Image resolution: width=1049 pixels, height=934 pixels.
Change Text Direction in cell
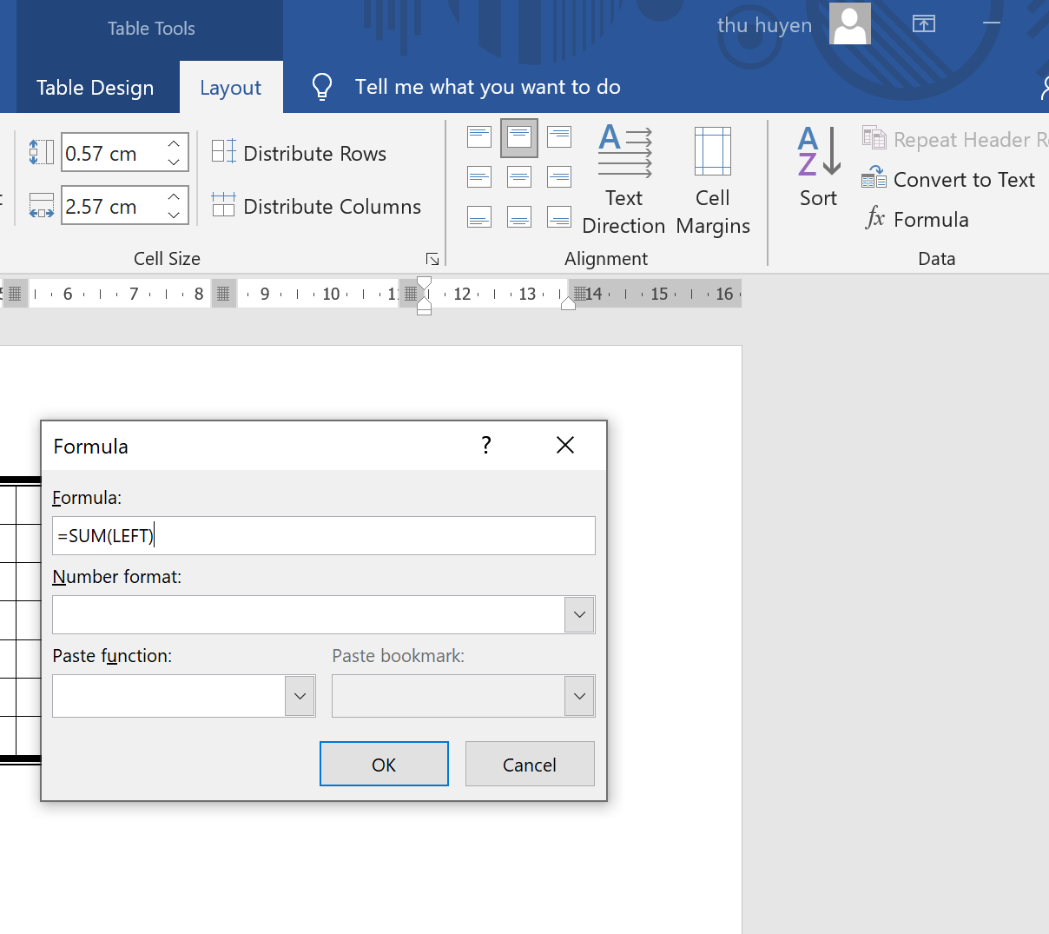[x=623, y=180]
